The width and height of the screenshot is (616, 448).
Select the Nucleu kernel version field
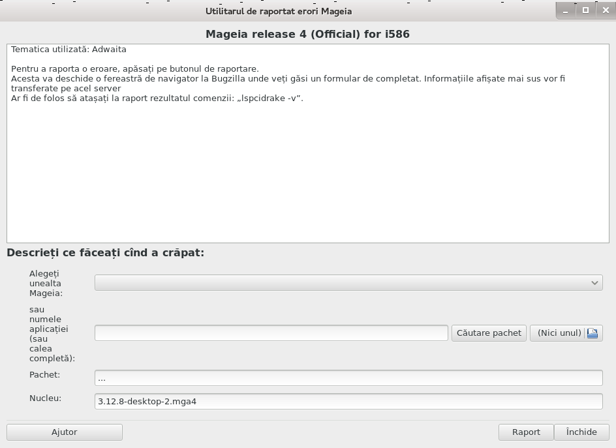pyautogui.click(x=348, y=401)
